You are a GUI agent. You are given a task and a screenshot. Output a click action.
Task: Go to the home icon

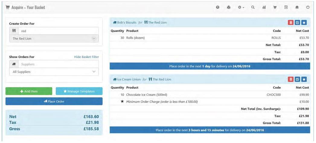pos(297,8)
